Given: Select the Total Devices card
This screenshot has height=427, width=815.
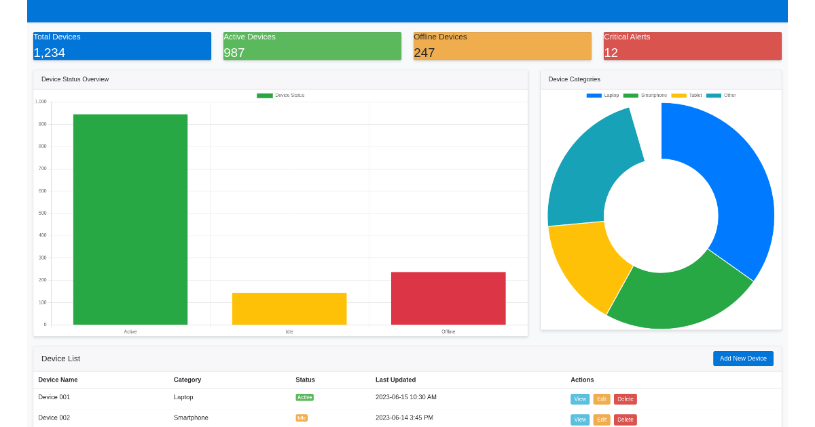Looking at the screenshot, I should [x=122, y=46].
